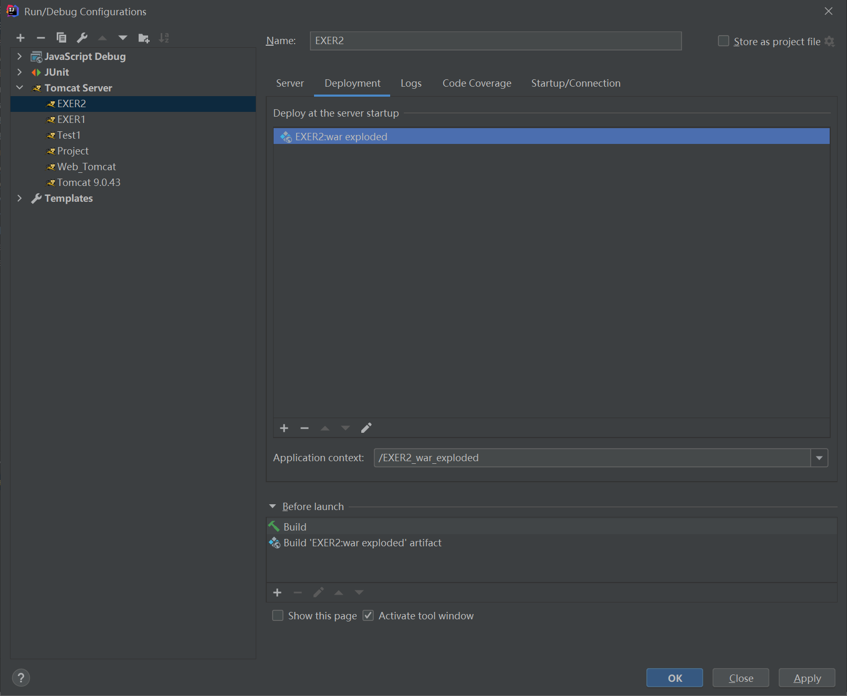Open Store as project file settings gear
Screen dimensions: 847x696
click(830, 41)
